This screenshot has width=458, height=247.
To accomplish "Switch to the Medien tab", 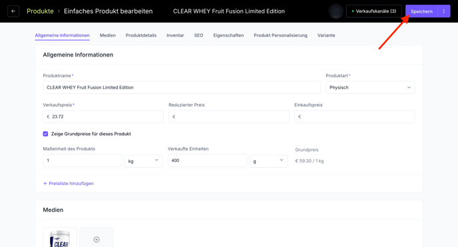I will pos(107,35).
